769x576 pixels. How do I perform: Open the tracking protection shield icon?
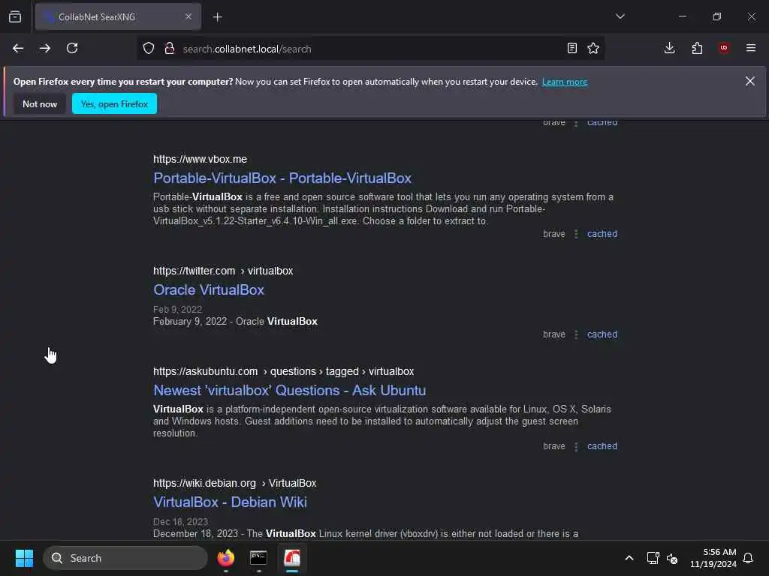click(149, 48)
